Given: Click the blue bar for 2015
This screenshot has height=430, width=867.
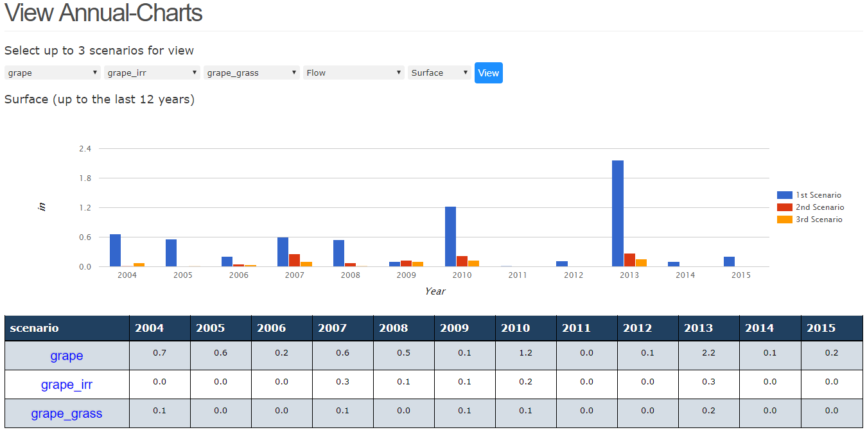Looking at the screenshot, I should click(x=730, y=261).
